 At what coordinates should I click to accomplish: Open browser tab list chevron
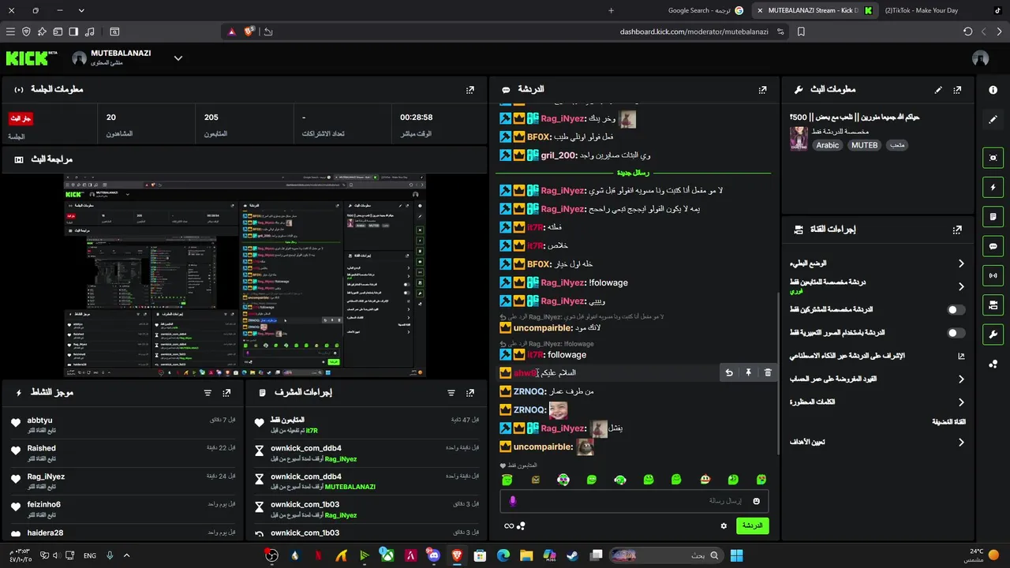pyautogui.click(x=81, y=11)
